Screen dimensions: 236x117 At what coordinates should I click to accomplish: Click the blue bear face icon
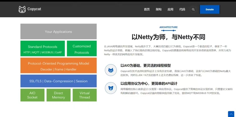111,88
